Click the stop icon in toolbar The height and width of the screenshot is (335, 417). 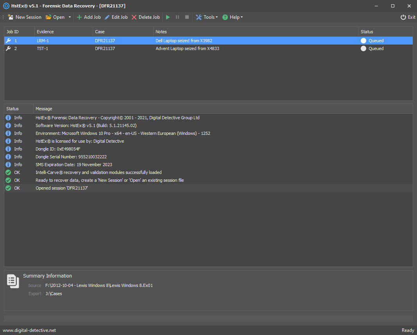click(187, 17)
